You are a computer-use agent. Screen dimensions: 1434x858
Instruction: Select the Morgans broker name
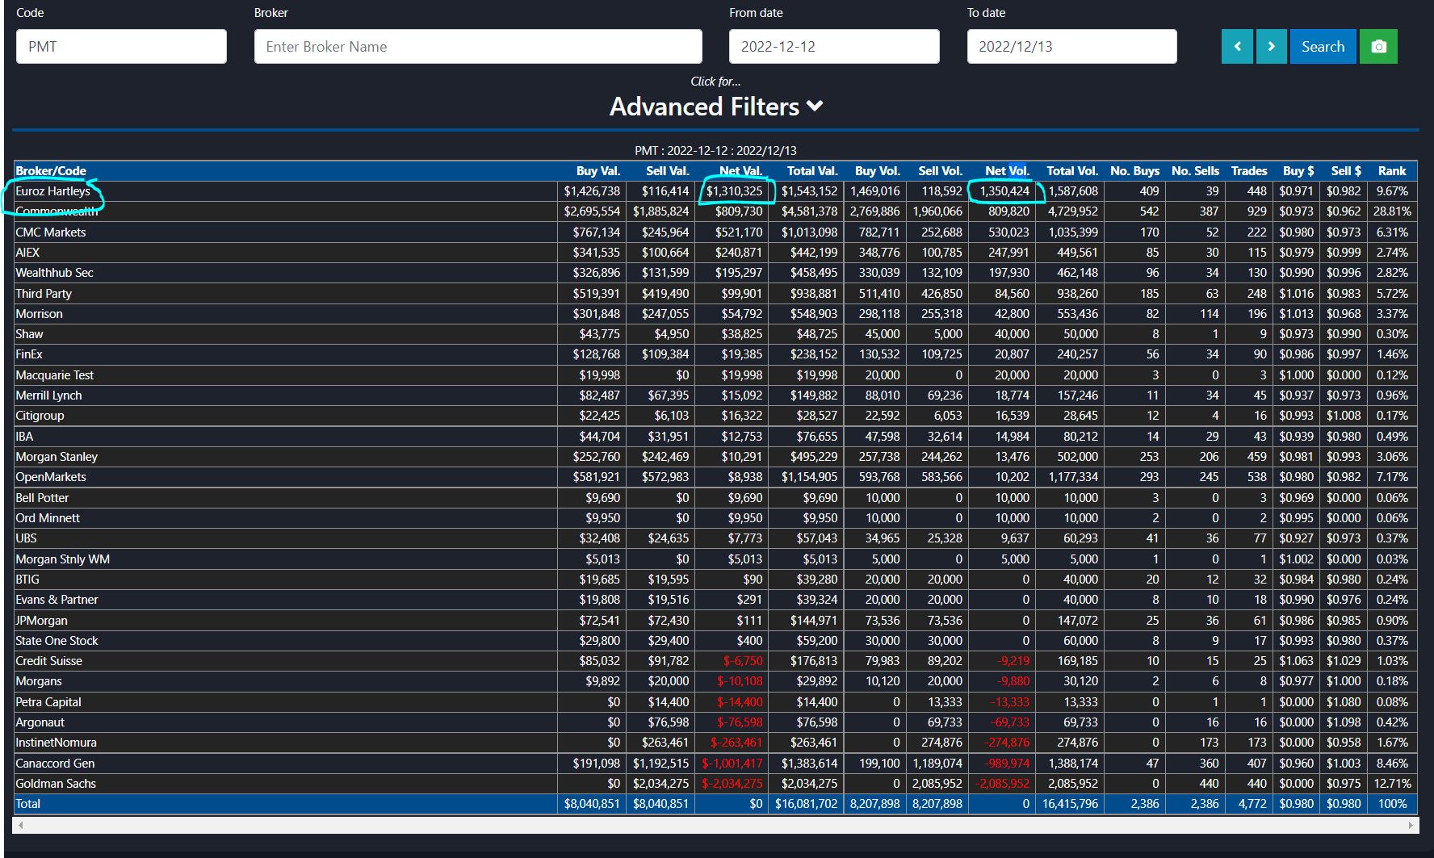pyautogui.click(x=39, y=681)
